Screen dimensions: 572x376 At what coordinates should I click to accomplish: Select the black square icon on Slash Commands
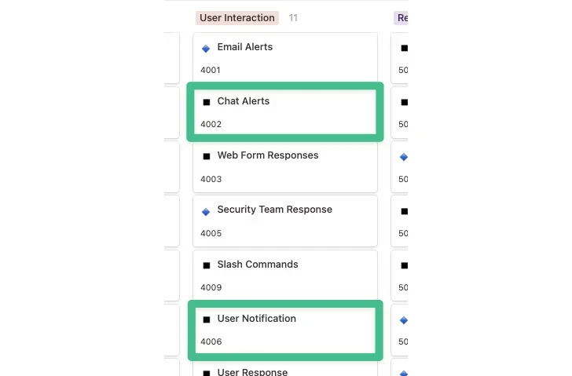(x=207, y=265)
